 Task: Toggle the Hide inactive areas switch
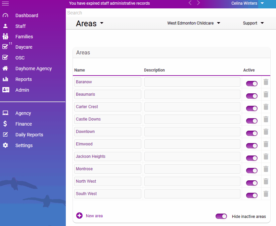tap(221, 216)
